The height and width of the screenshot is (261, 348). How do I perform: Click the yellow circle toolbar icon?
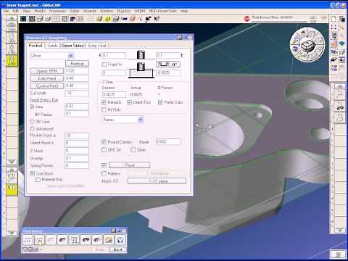pos(108,19)
